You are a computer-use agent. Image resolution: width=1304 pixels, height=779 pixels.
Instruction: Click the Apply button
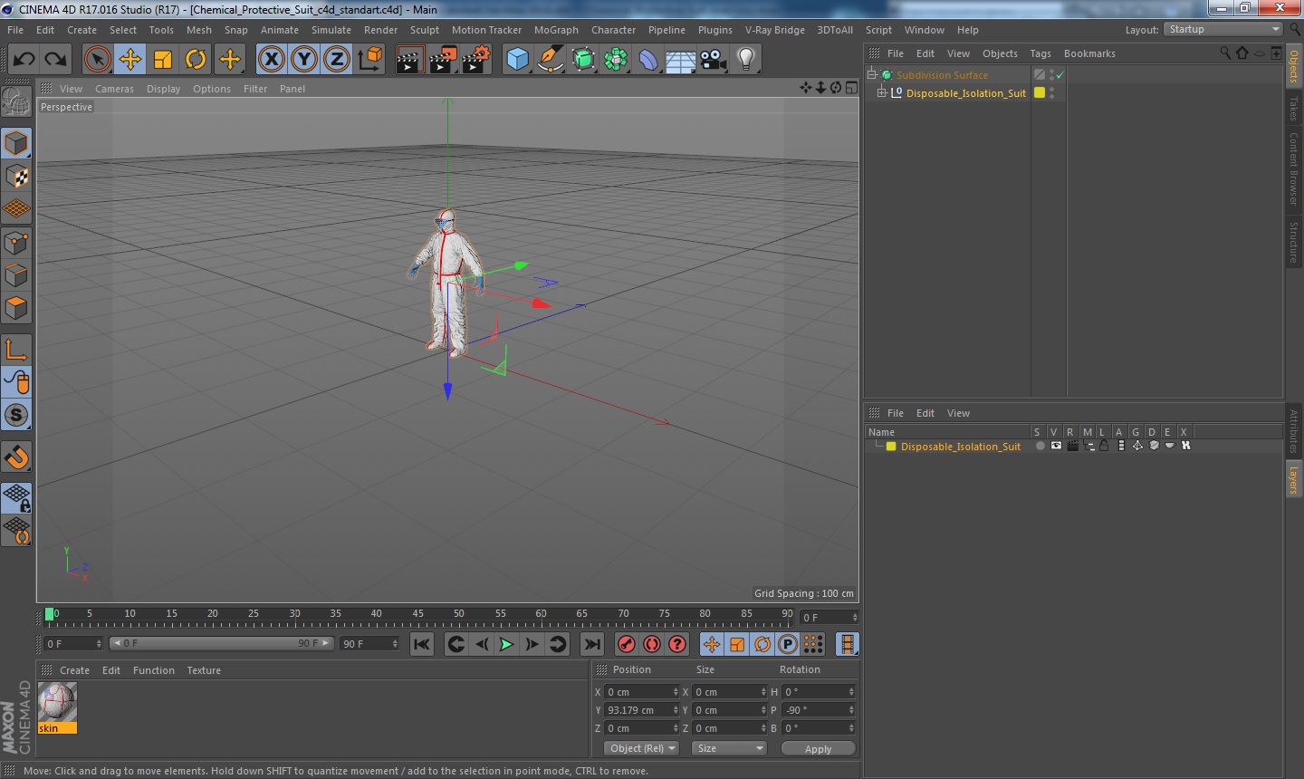point(818,749)
